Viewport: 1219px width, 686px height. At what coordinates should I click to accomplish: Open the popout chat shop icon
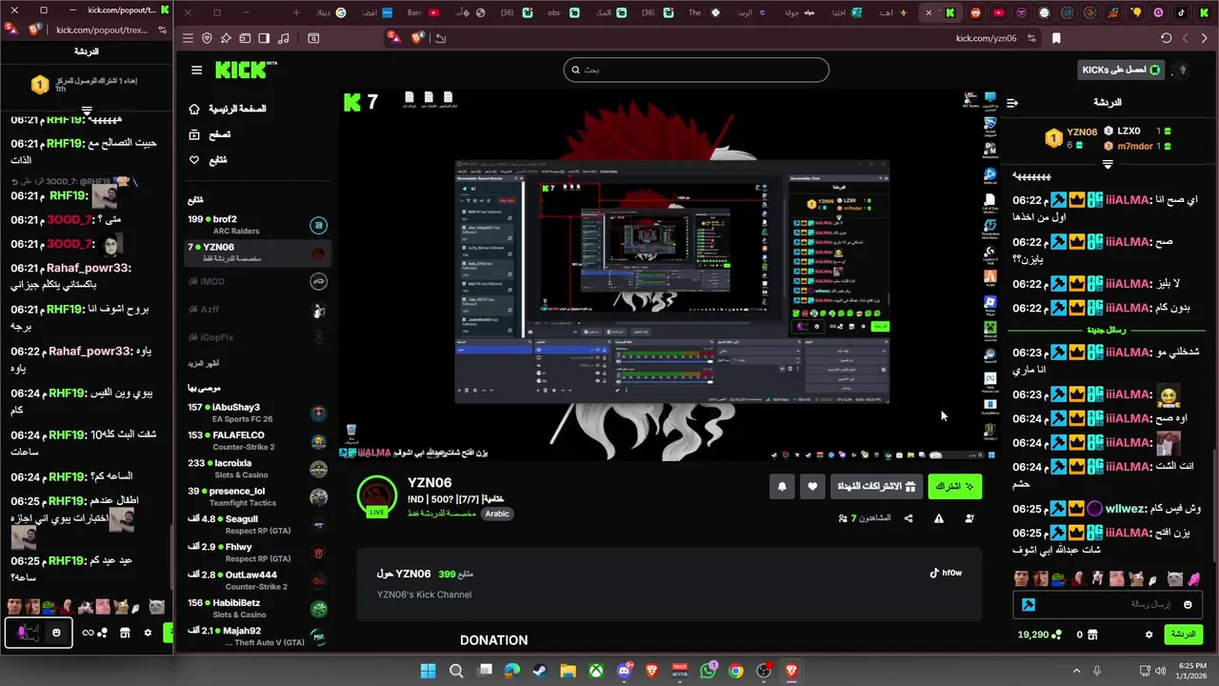[x=124, y=633]
